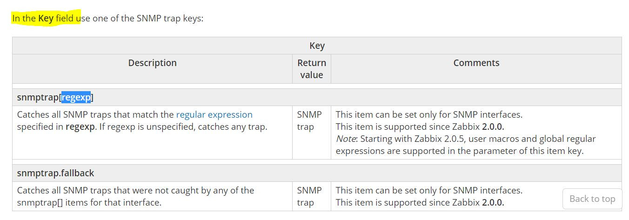
Task: Click the blue-selected "regexp" text
Action: tap(76, 97)
